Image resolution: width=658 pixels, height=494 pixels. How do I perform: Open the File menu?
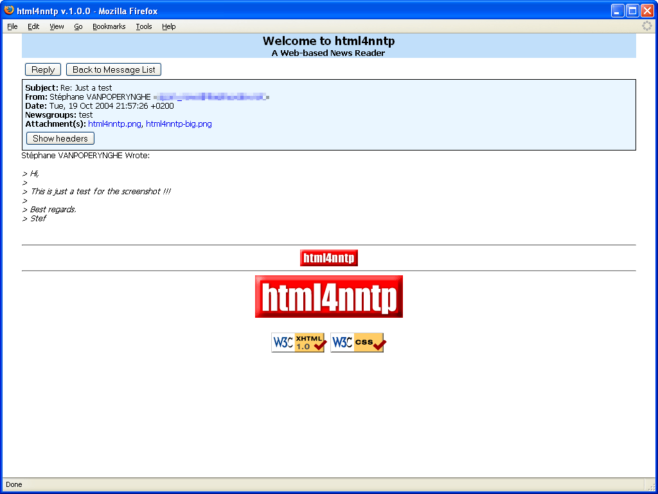coord(12,26)
